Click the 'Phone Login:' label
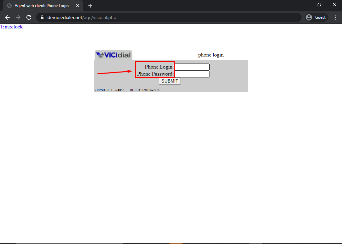This screenshot has height=244, width=342. point(159,67)
